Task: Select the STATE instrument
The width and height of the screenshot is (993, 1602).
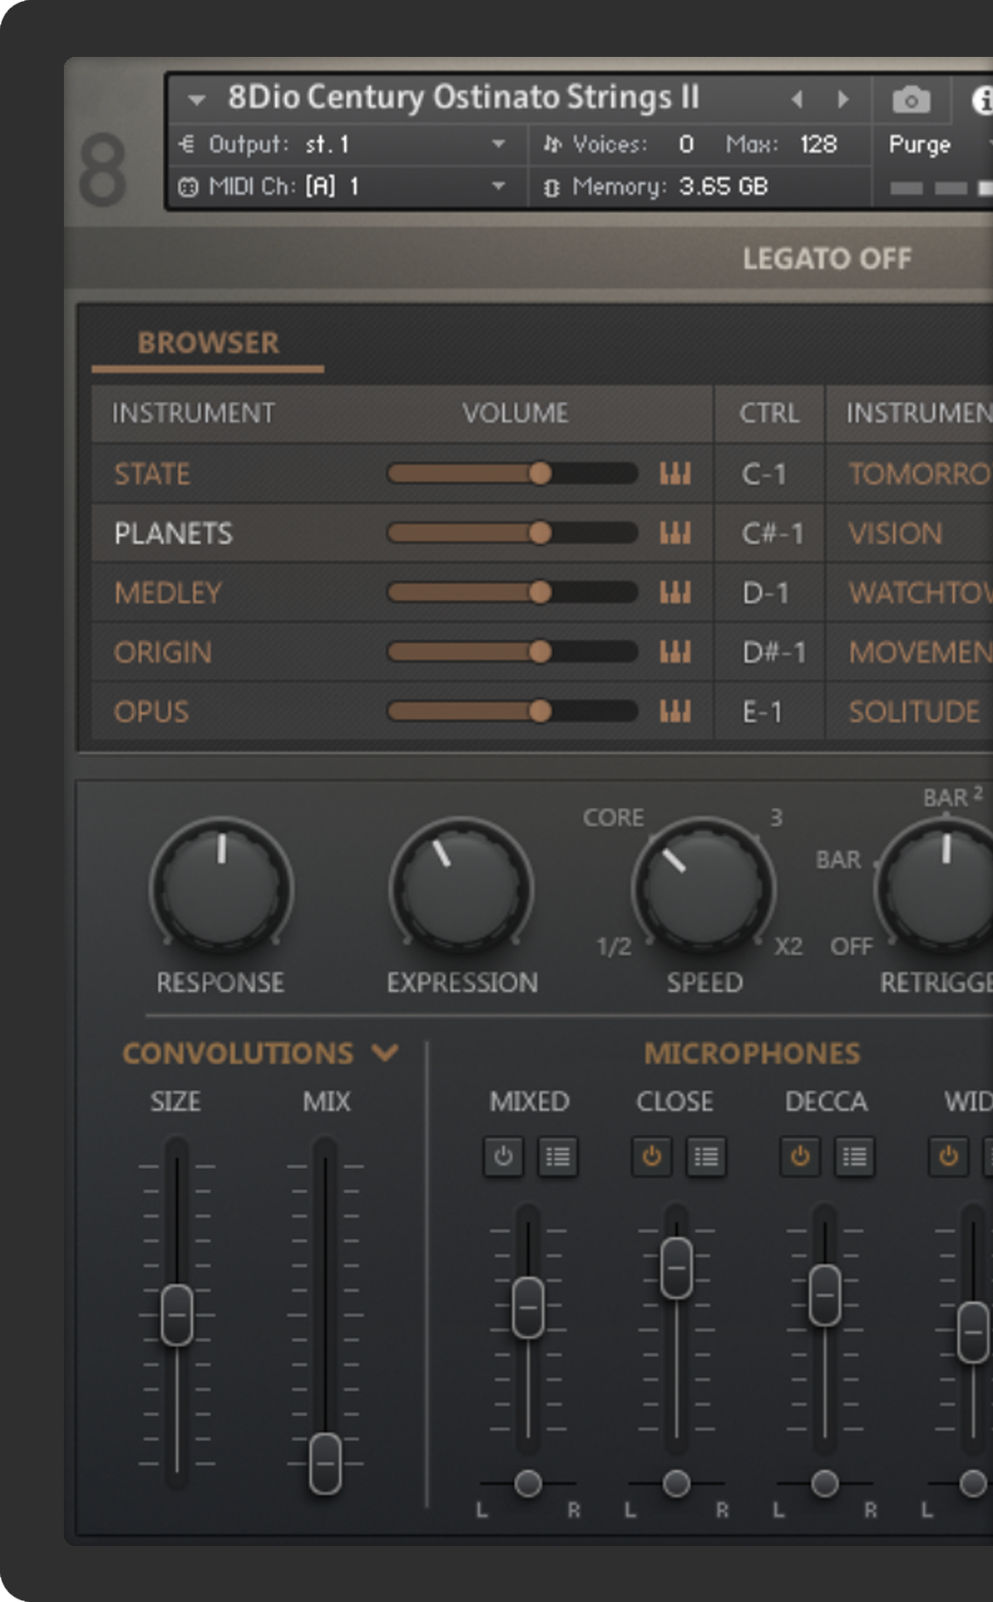Action: coord(152,474)
